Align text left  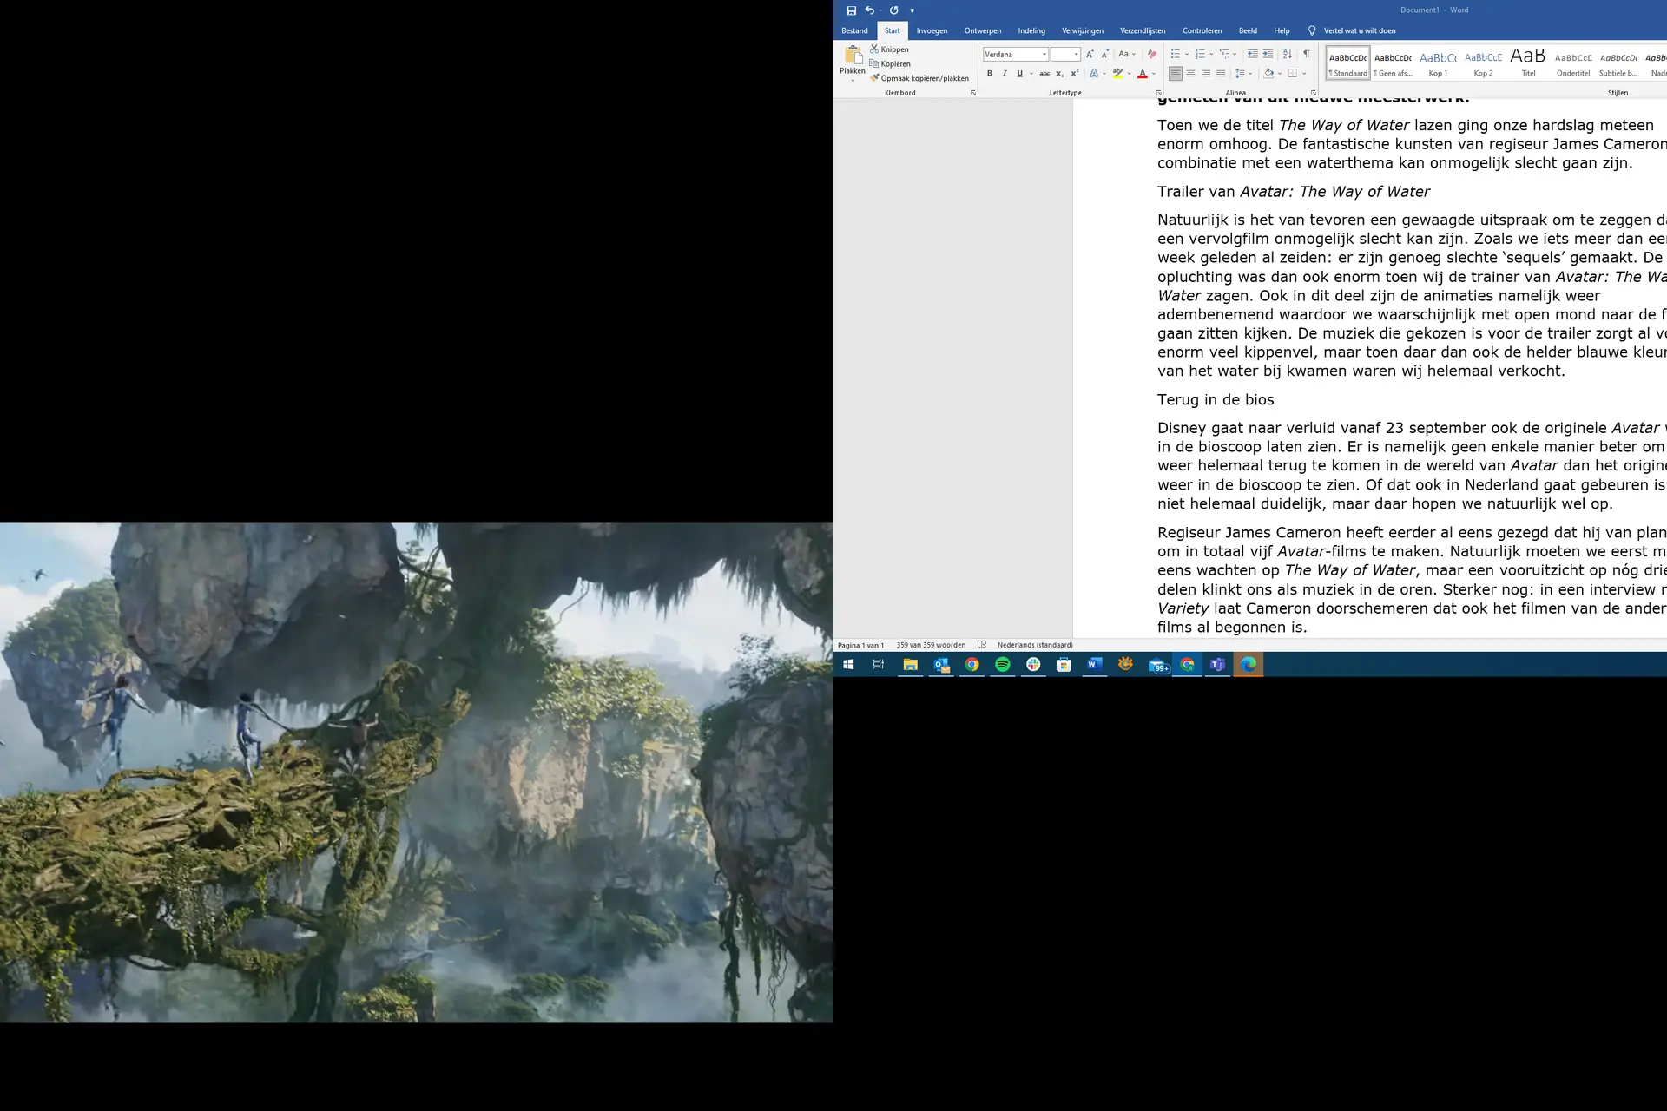[x=1176, y=74]
